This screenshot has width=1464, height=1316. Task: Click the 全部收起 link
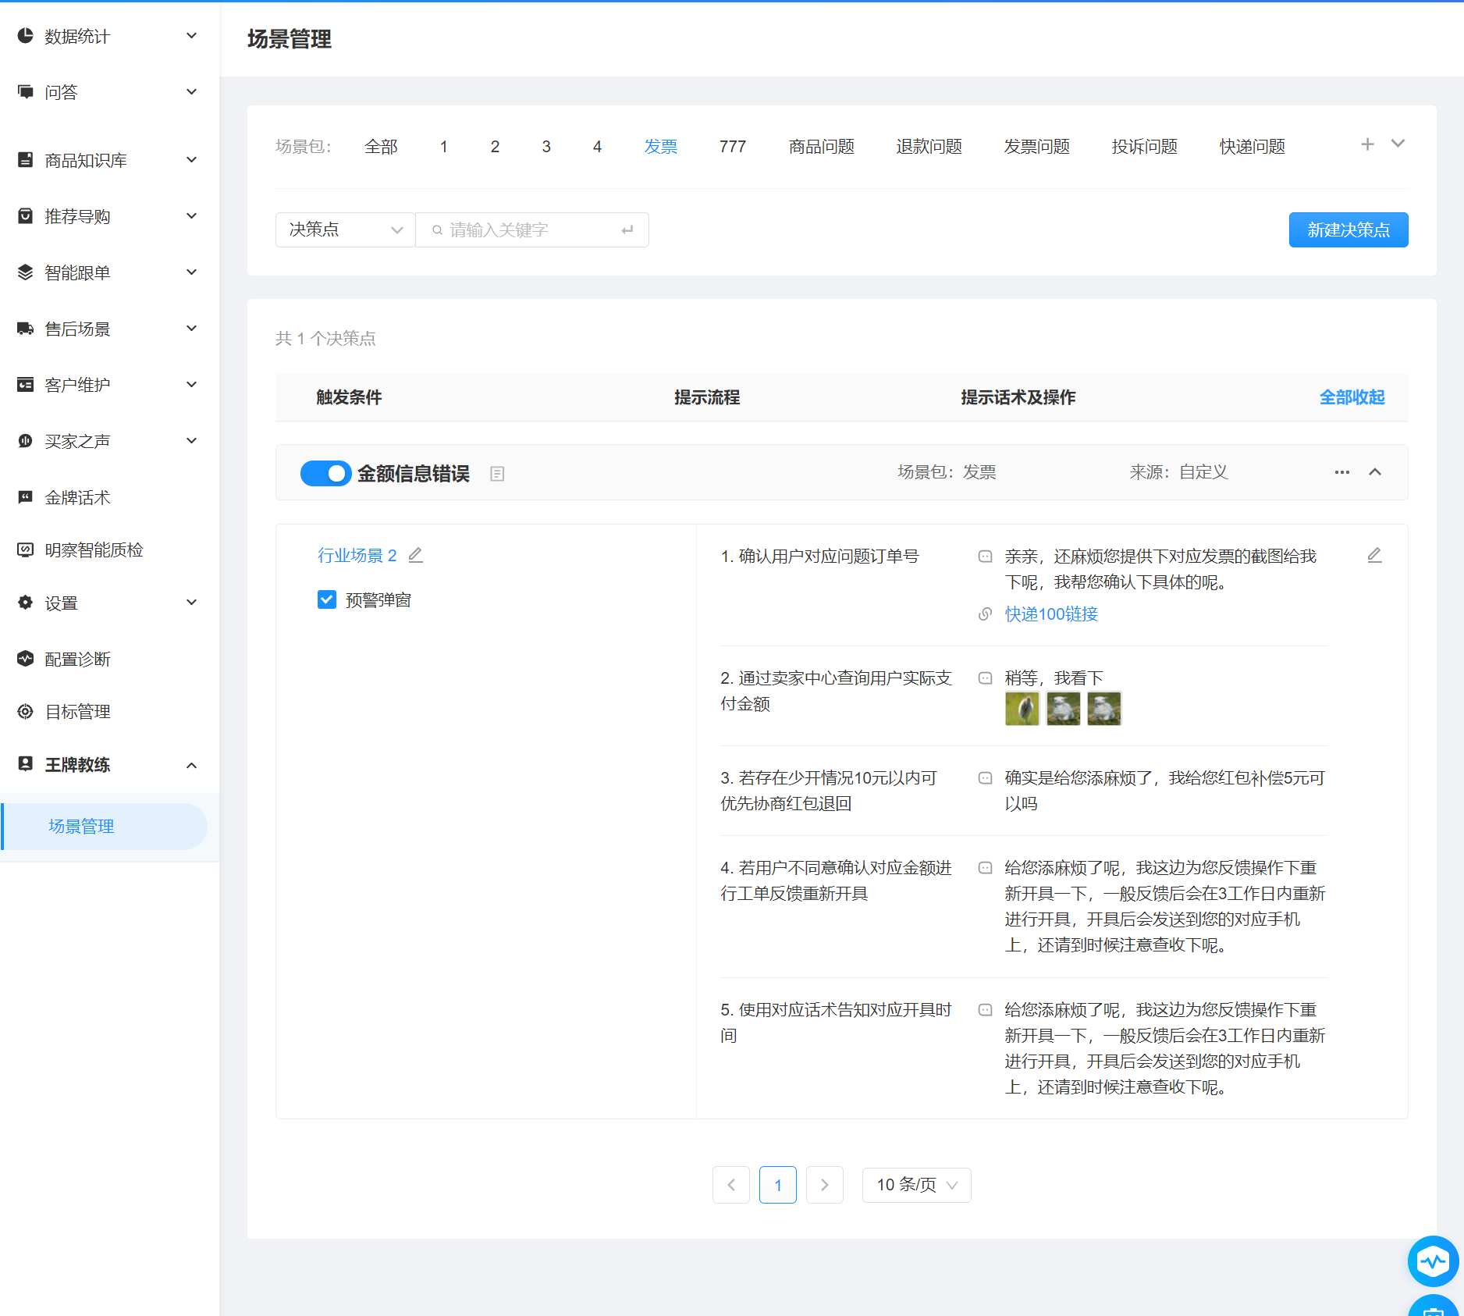1352,397
